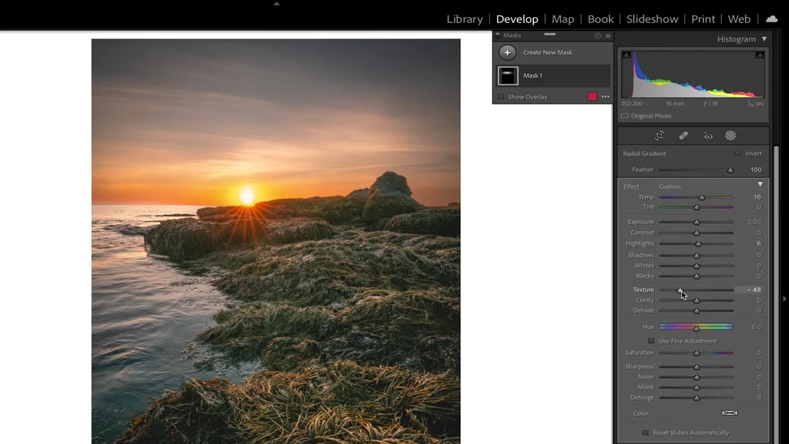Image resolution: width=789 pixels, height=444 pixels.
Task: Open the Masks panel help icon
Action: point(598,35)
